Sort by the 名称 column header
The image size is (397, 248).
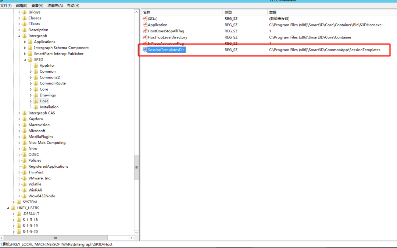click(182, 12)
